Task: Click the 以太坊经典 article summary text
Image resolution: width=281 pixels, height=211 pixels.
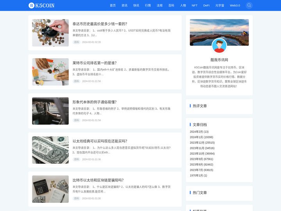Action: [x=121, y=150]
